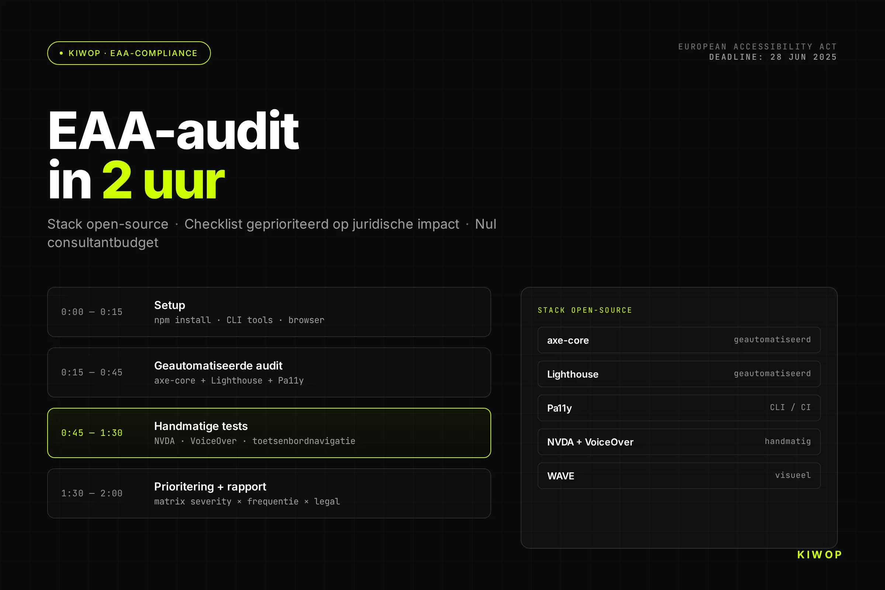Select the 'NVDA + VoiceOver' name in the stack list
885x590 pixels.
(x=590, y=442)
